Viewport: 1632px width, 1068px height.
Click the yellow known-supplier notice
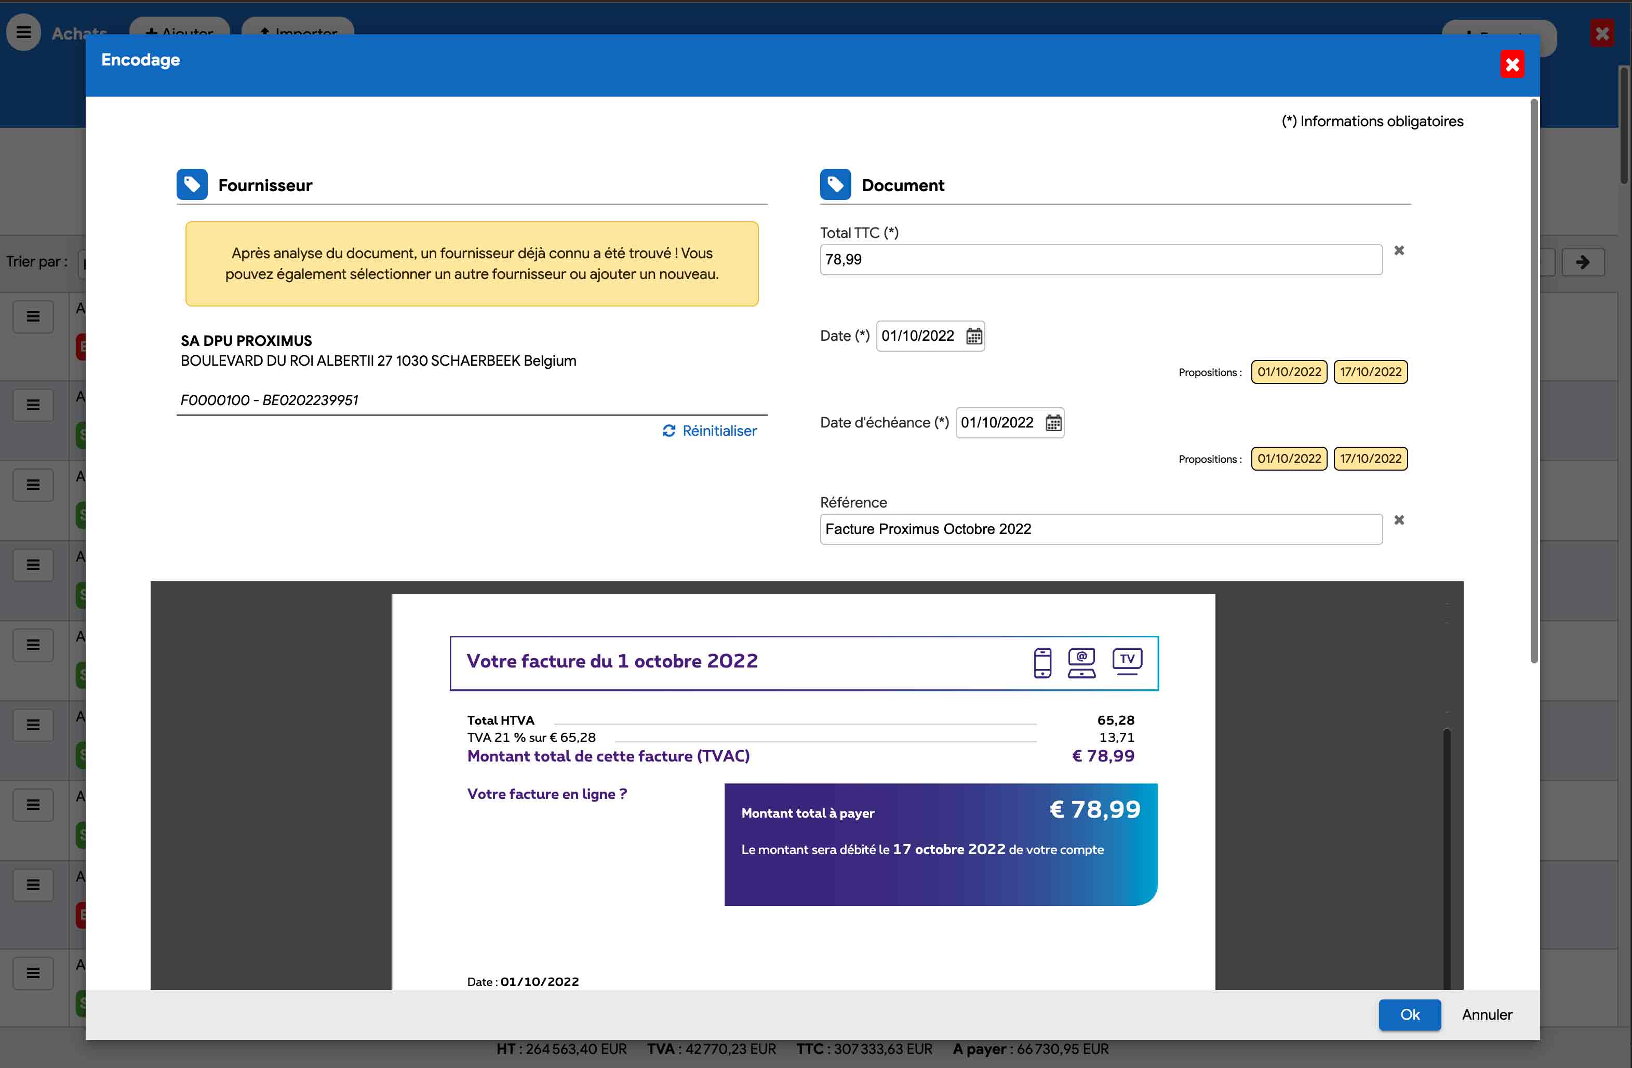[472, 263]
